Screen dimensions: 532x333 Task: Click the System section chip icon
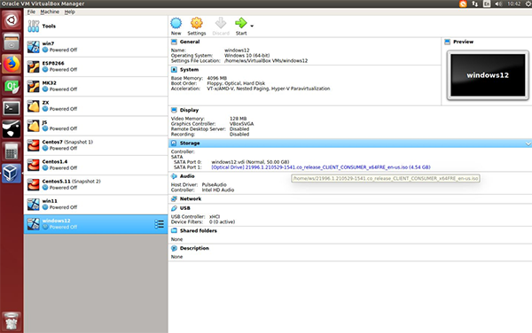174,70
